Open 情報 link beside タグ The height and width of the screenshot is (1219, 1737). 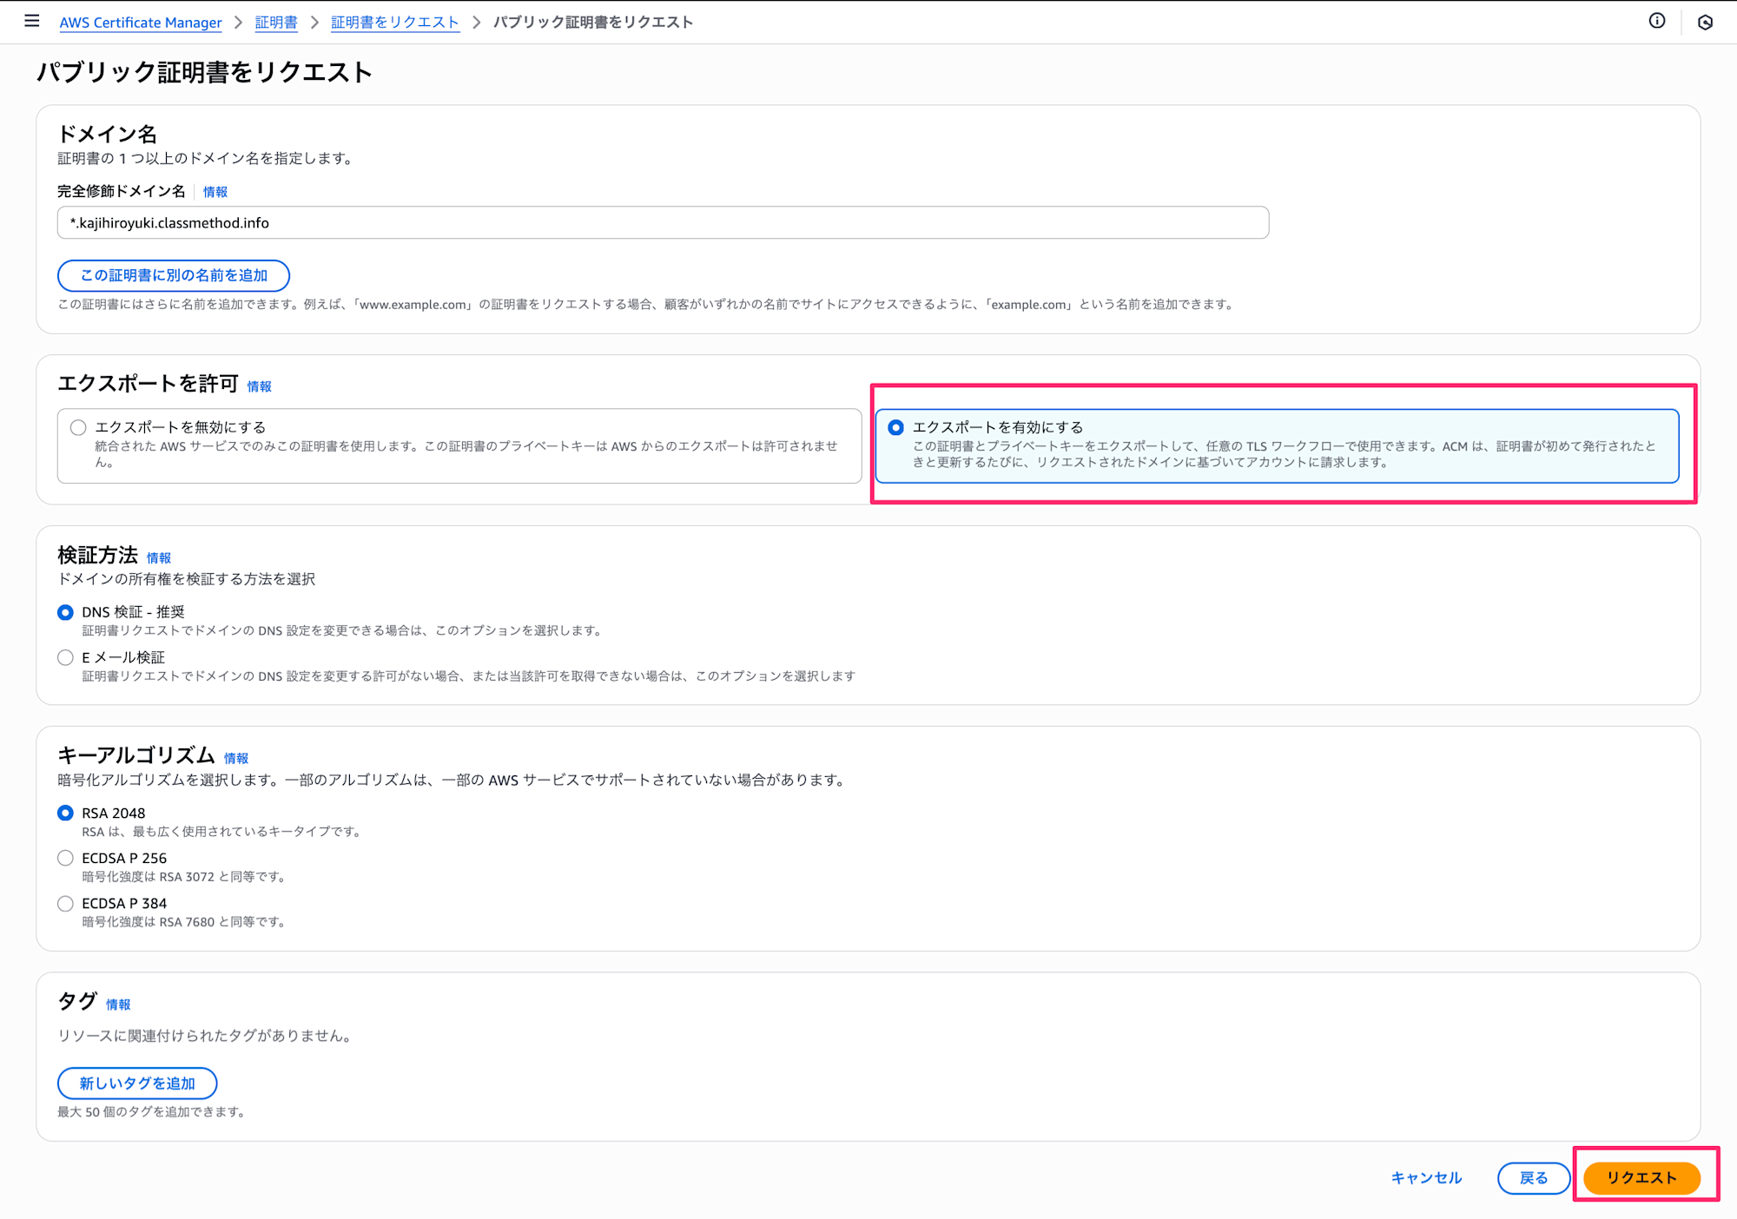(x=118, y=1005)
